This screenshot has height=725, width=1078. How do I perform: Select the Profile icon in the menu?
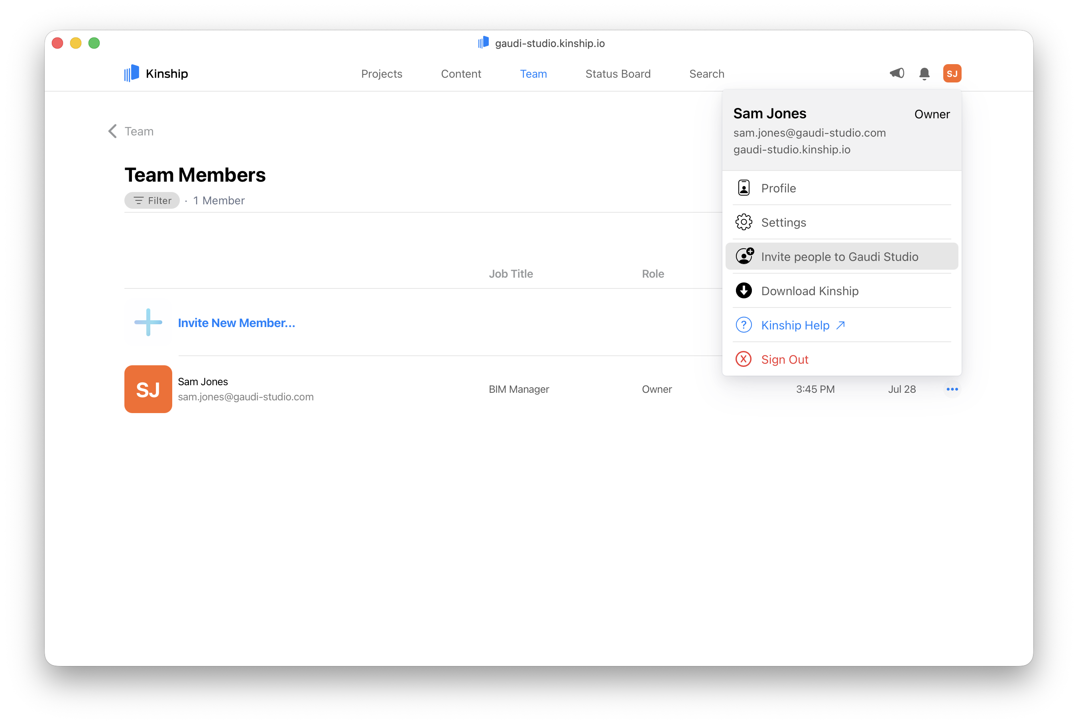(x=744, y=188)
